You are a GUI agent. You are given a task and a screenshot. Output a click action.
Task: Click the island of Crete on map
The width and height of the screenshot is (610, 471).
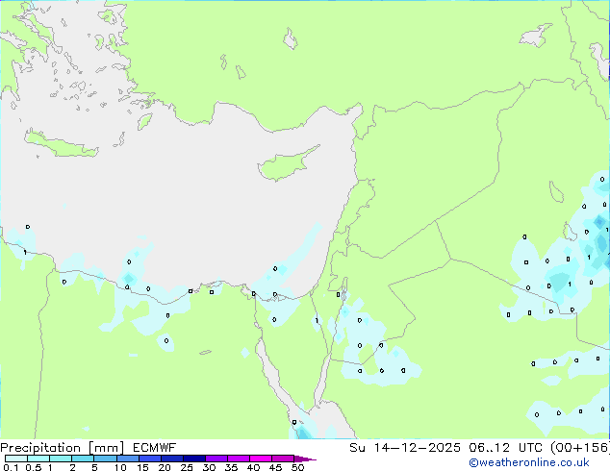(x=61, y=144)
